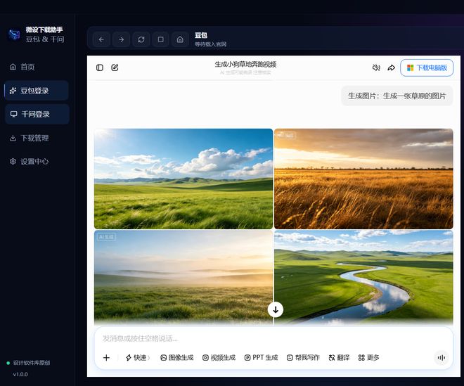
Task: Open the misty sunrise grassland image
Action: pyautogui.click(x=183, y=277)
